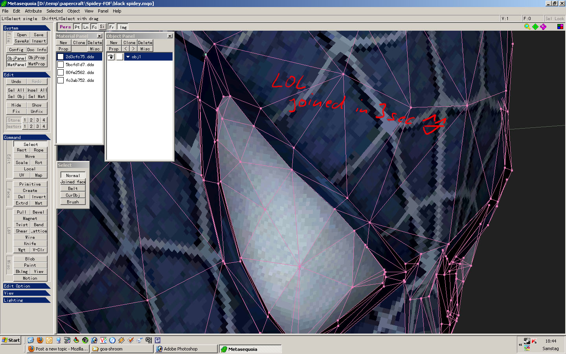
Task: Toggle the Si display button
Action: [102, 27]
